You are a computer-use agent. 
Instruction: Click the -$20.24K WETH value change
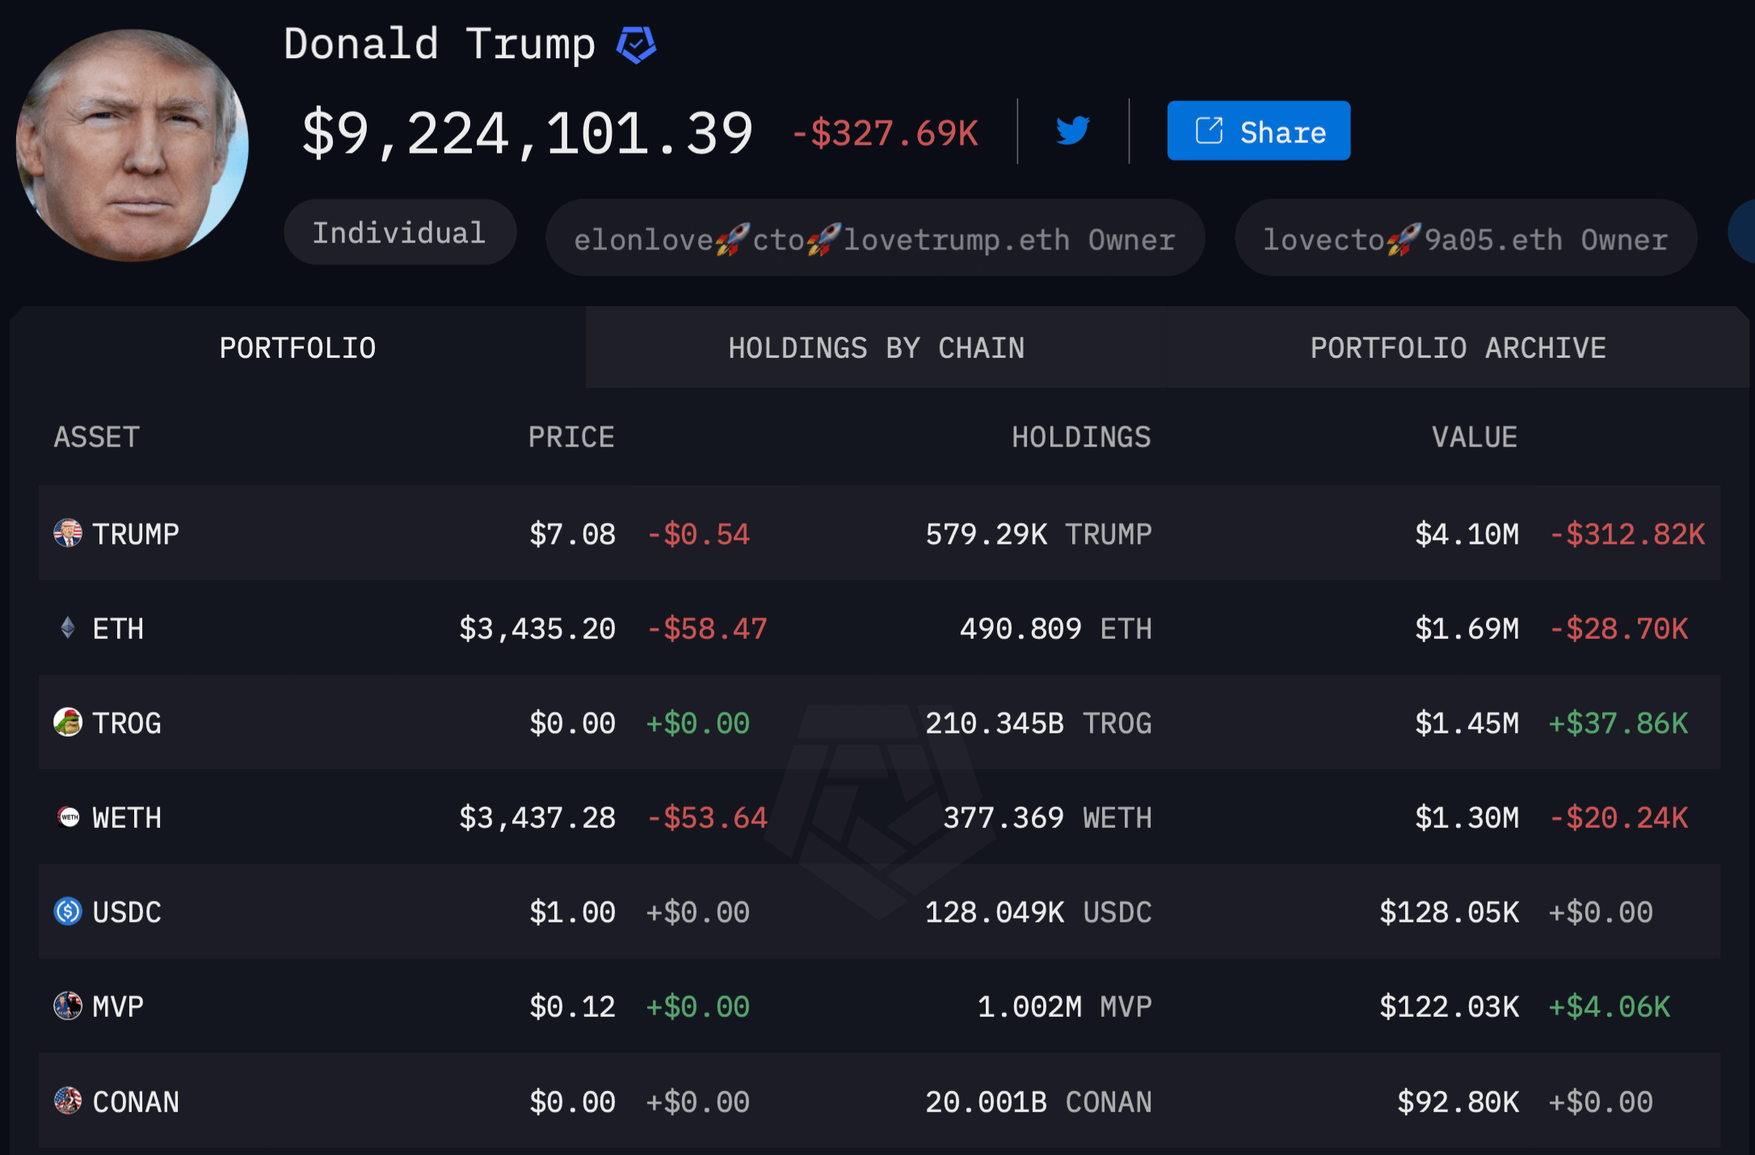coord(1618,817)
